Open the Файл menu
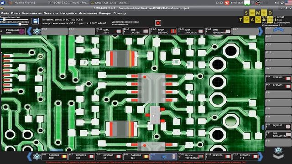Image resolution: width=292 pixels, height=164 pixels. tap(5, 13)
